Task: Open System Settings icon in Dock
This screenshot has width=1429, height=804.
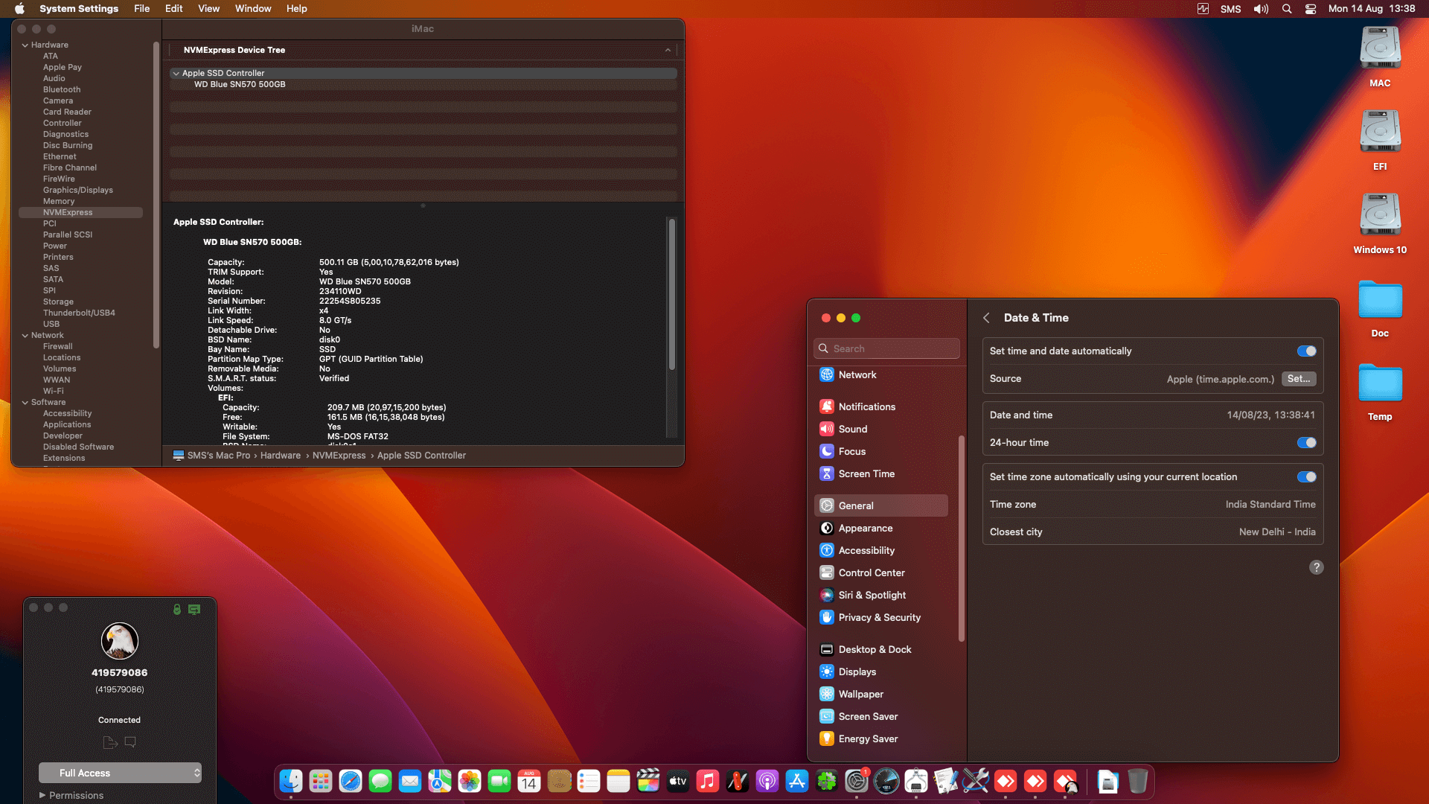Action: pos(857,781)
